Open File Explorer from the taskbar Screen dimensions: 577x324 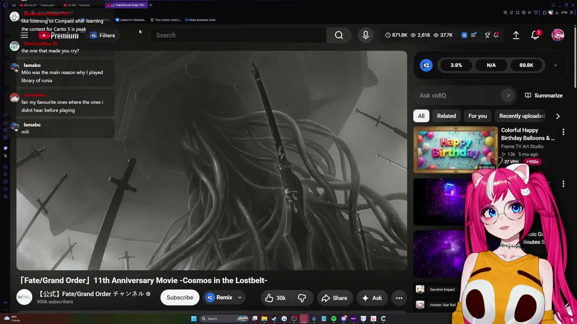(264, 319)
